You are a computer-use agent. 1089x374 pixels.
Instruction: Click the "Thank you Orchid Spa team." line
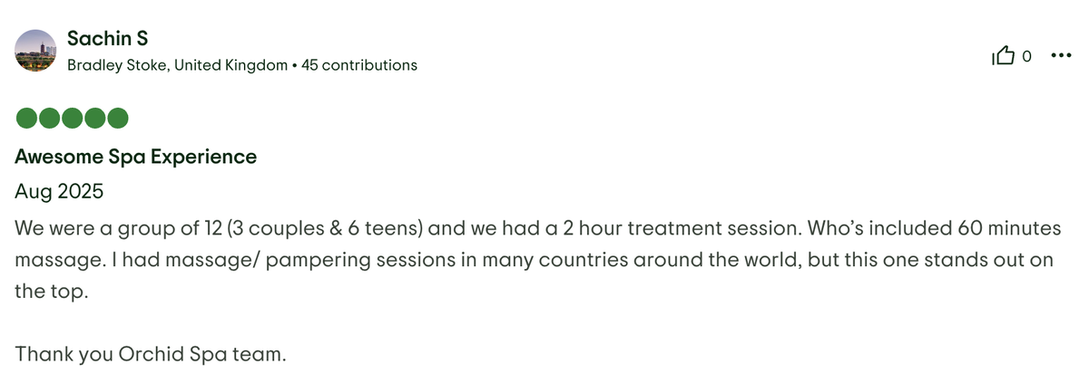click(151, 353)
